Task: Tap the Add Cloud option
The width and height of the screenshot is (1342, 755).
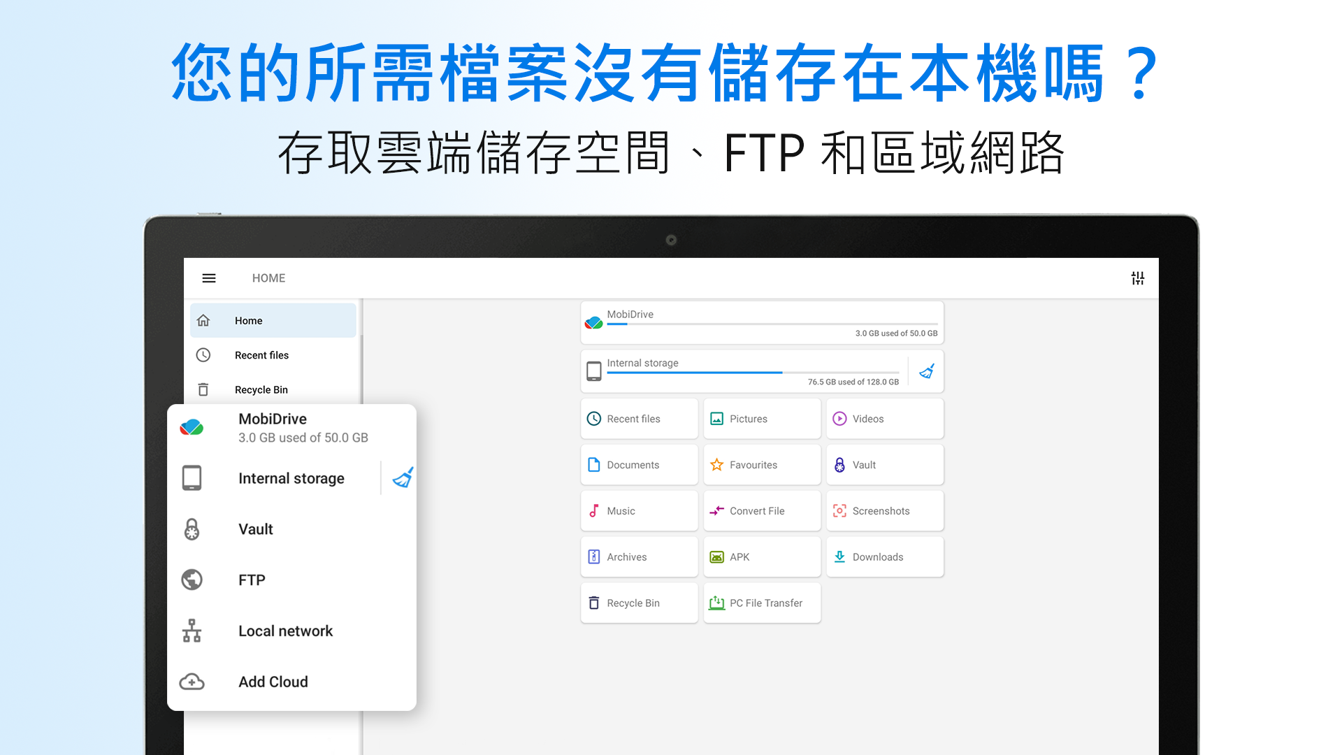Action: click(x=291, y=682)
